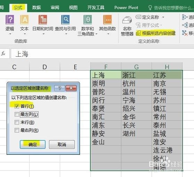
Task: Select cell containing 杭州
Action: pos(137,83)
